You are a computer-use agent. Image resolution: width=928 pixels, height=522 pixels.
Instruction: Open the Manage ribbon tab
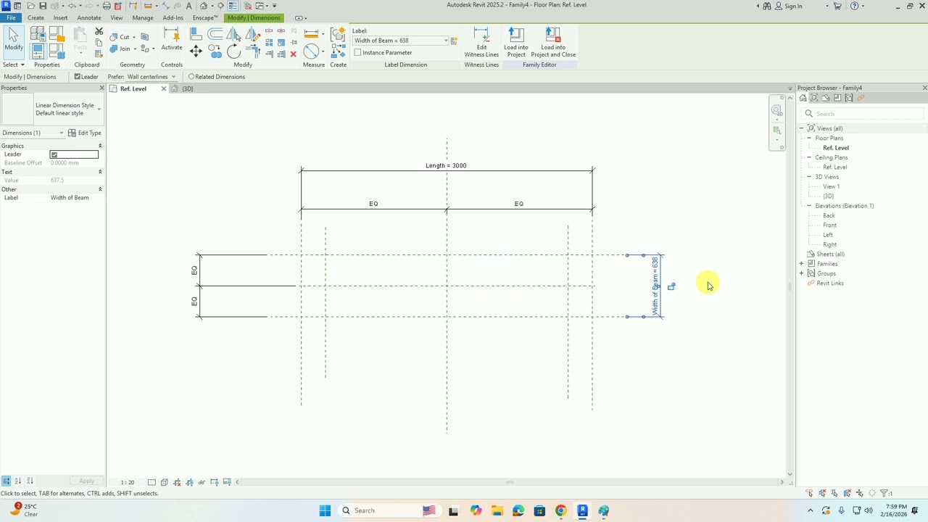pyautogui.click(x=143, y=17)
